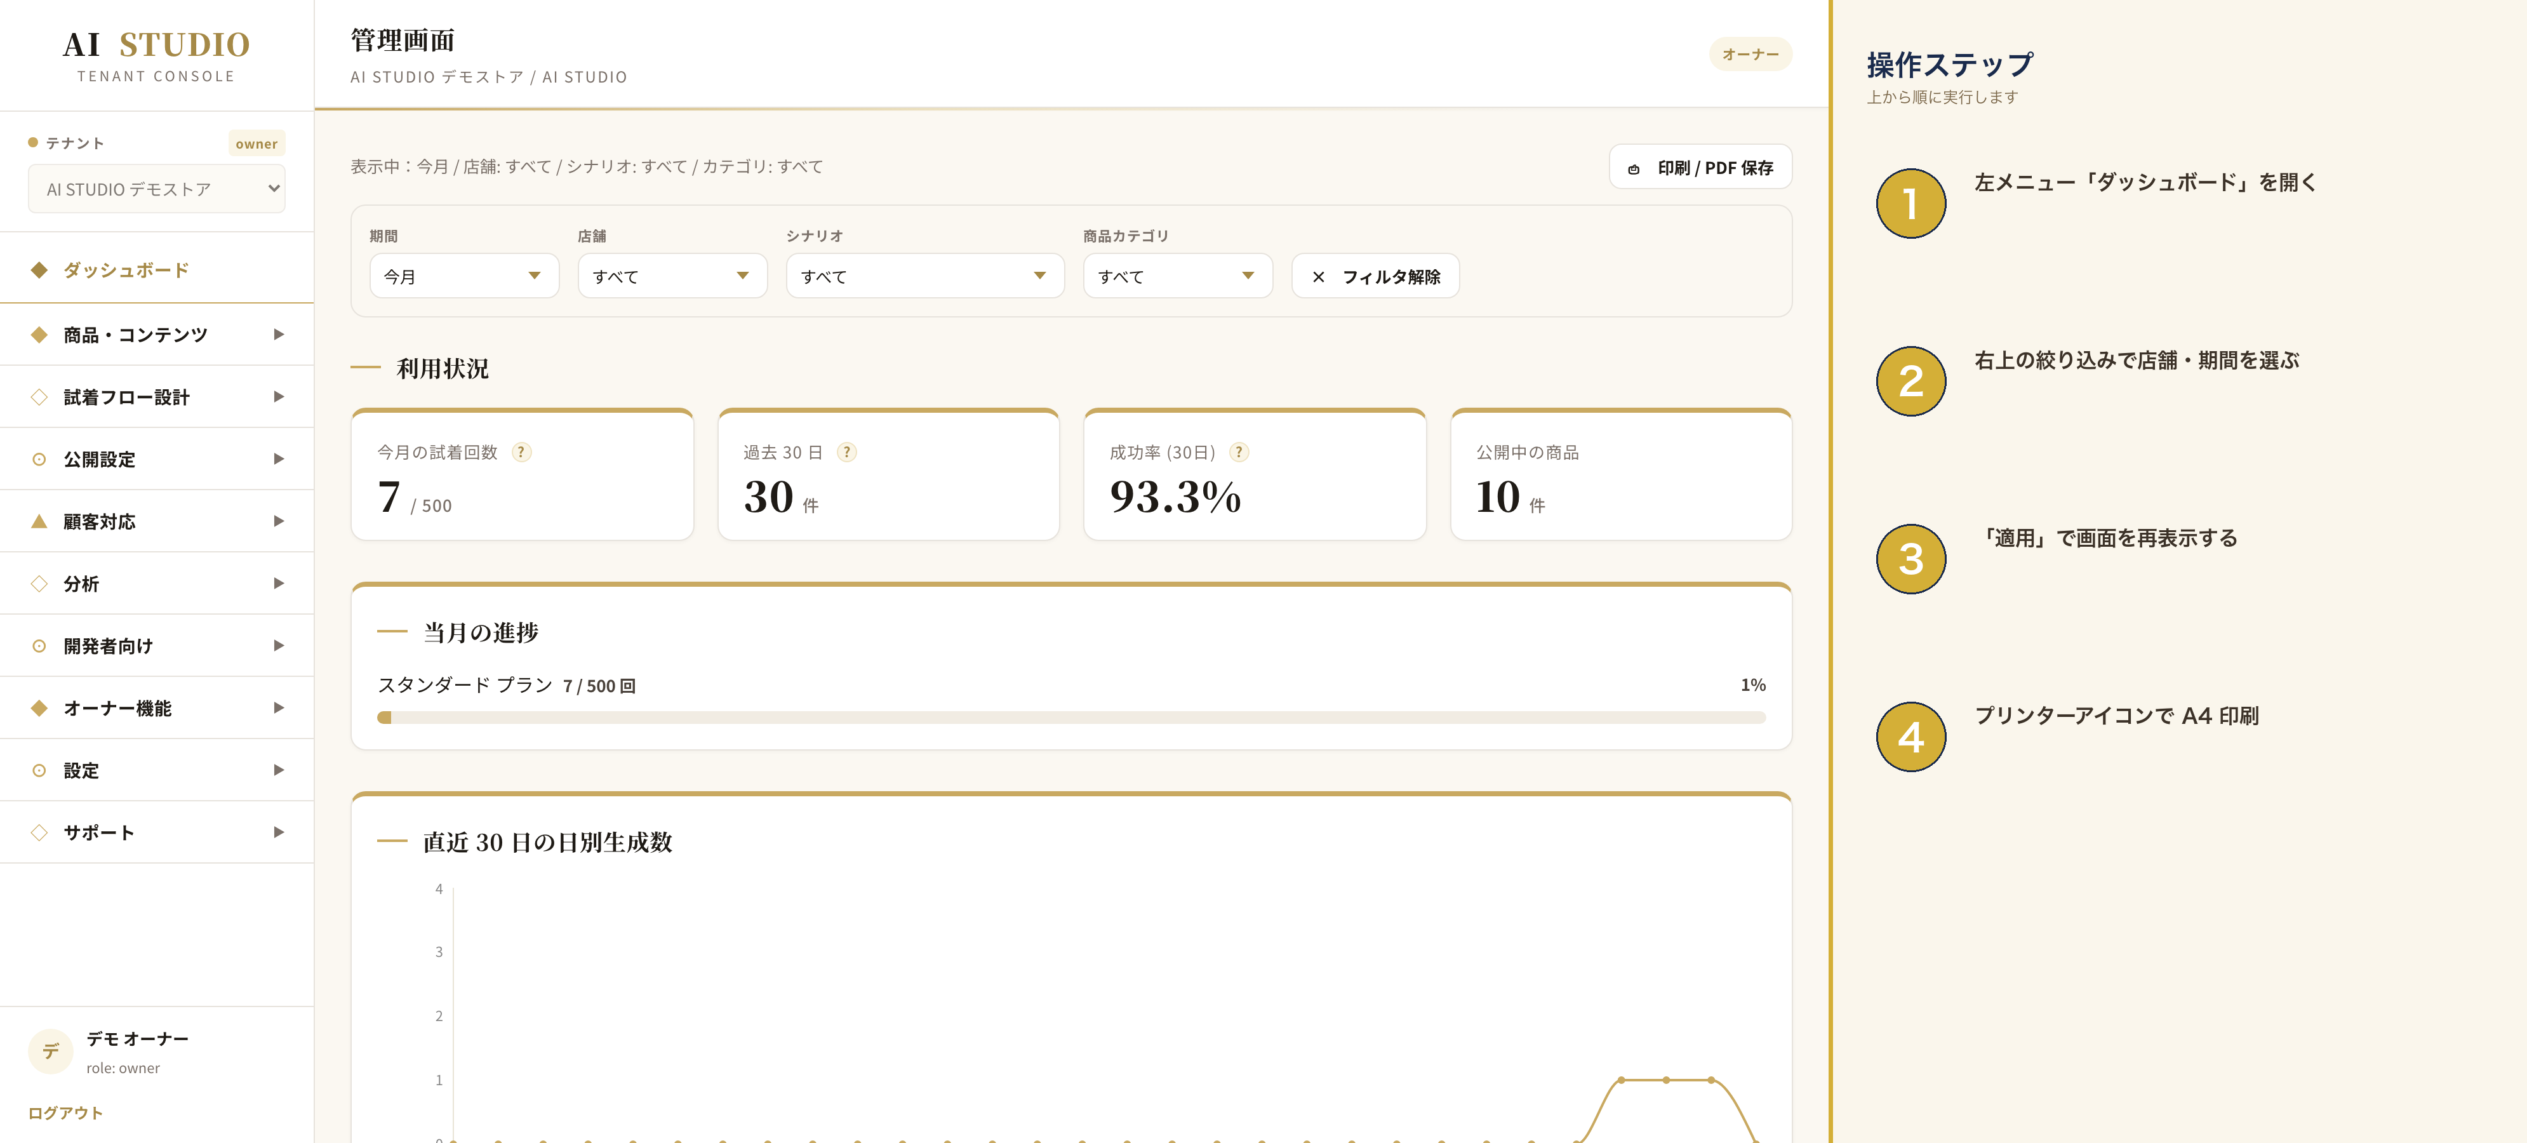Image resolution: width=2527 pixels, height=1143 pixels.
Task: Expand the 設定 submenu arrow
Action: click(279, 770)
